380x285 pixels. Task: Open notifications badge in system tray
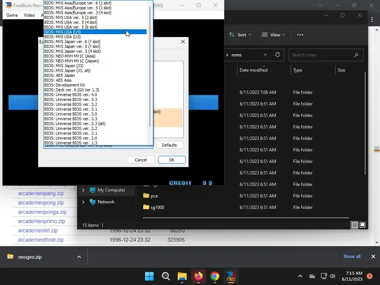pos(370,276)
